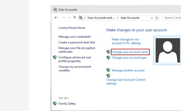Click Create a password reset disk
The width and height of the screenshot is (181, 111).
pyautogui.click(x=77, y=42)
